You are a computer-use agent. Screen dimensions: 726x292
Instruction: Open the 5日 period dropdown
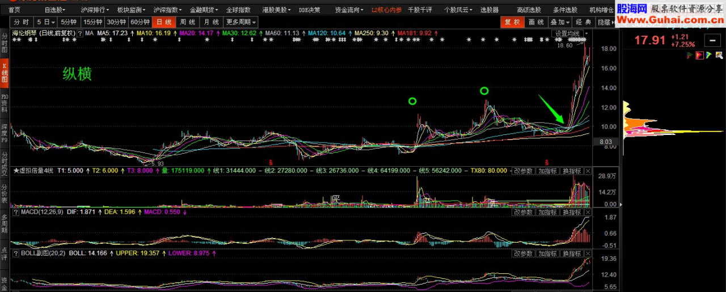click(45, 22)
